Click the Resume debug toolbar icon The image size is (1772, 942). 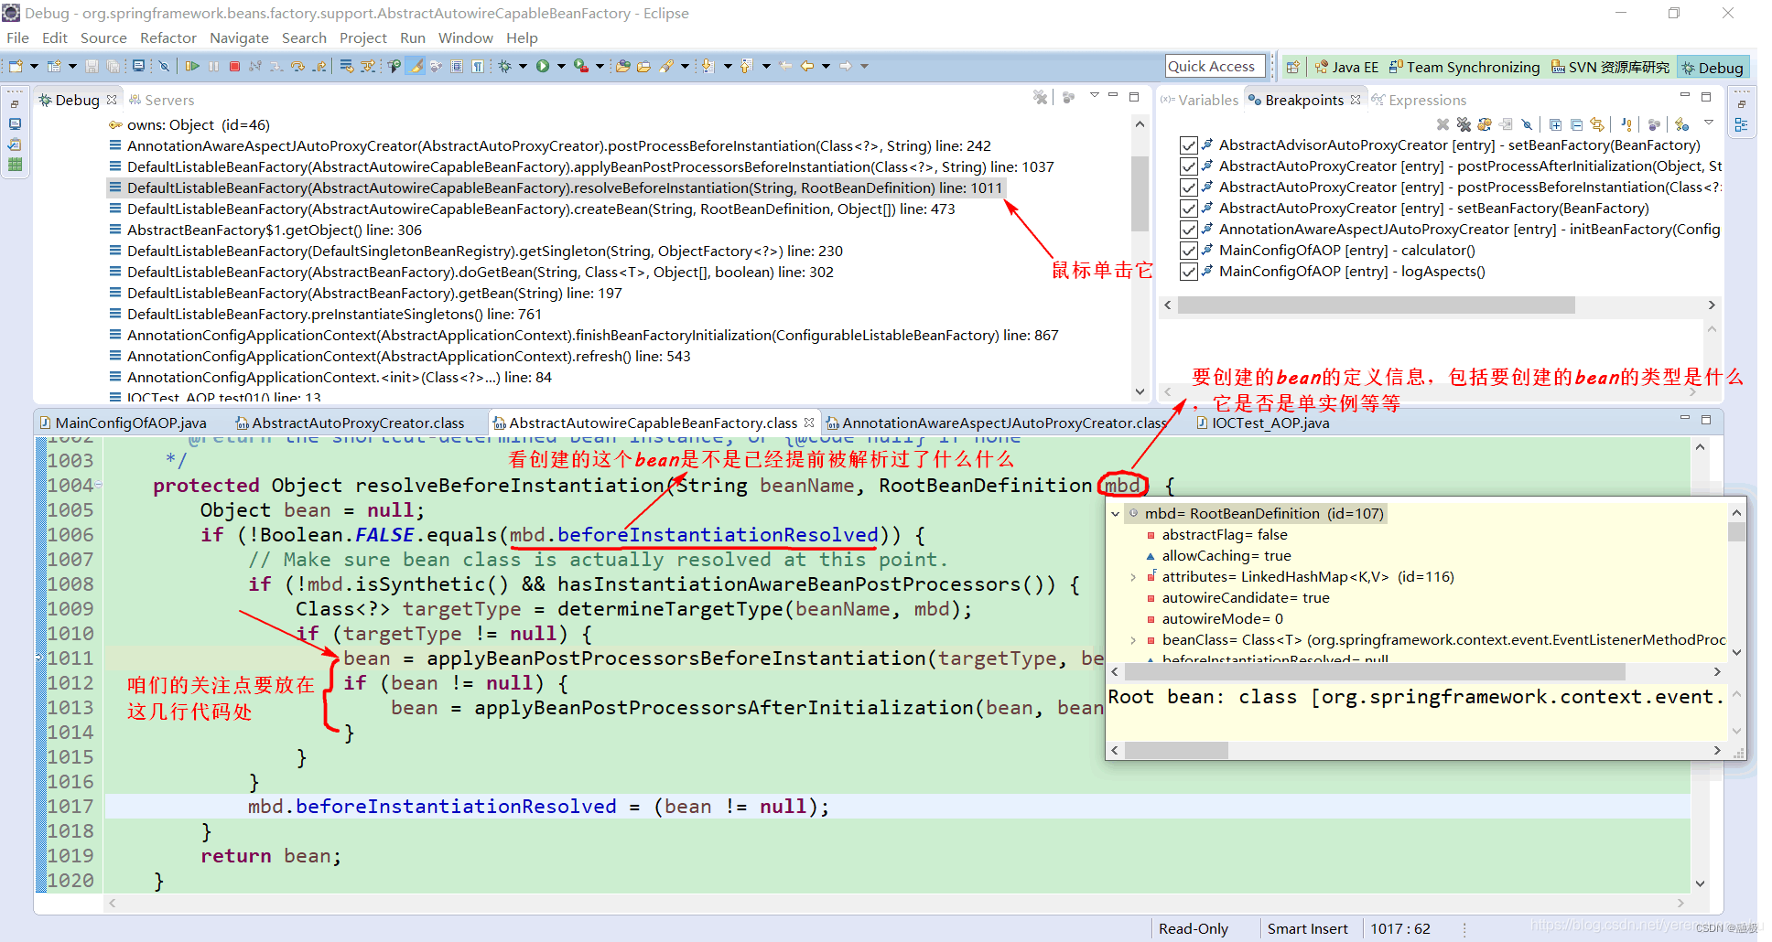tap(192, 66)
